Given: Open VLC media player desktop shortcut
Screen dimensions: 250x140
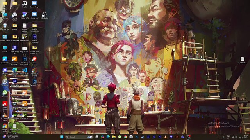Looking at the screenshot, I should coord(5,116).
